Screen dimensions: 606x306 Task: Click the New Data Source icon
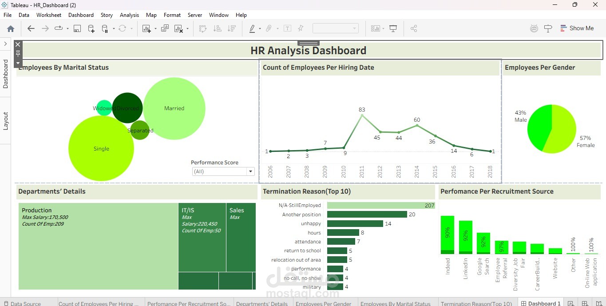[91, 28]
